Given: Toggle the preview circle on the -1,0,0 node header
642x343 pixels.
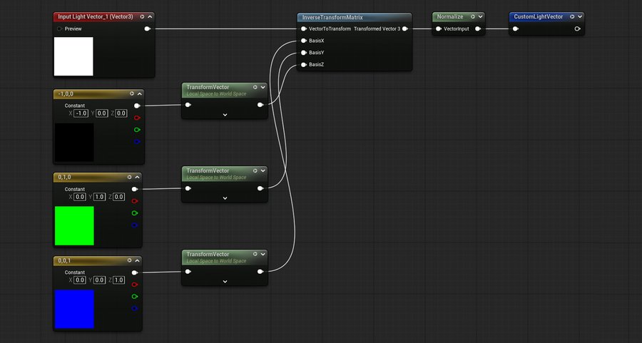Looking at the screenshot, I should coord(132,93).
